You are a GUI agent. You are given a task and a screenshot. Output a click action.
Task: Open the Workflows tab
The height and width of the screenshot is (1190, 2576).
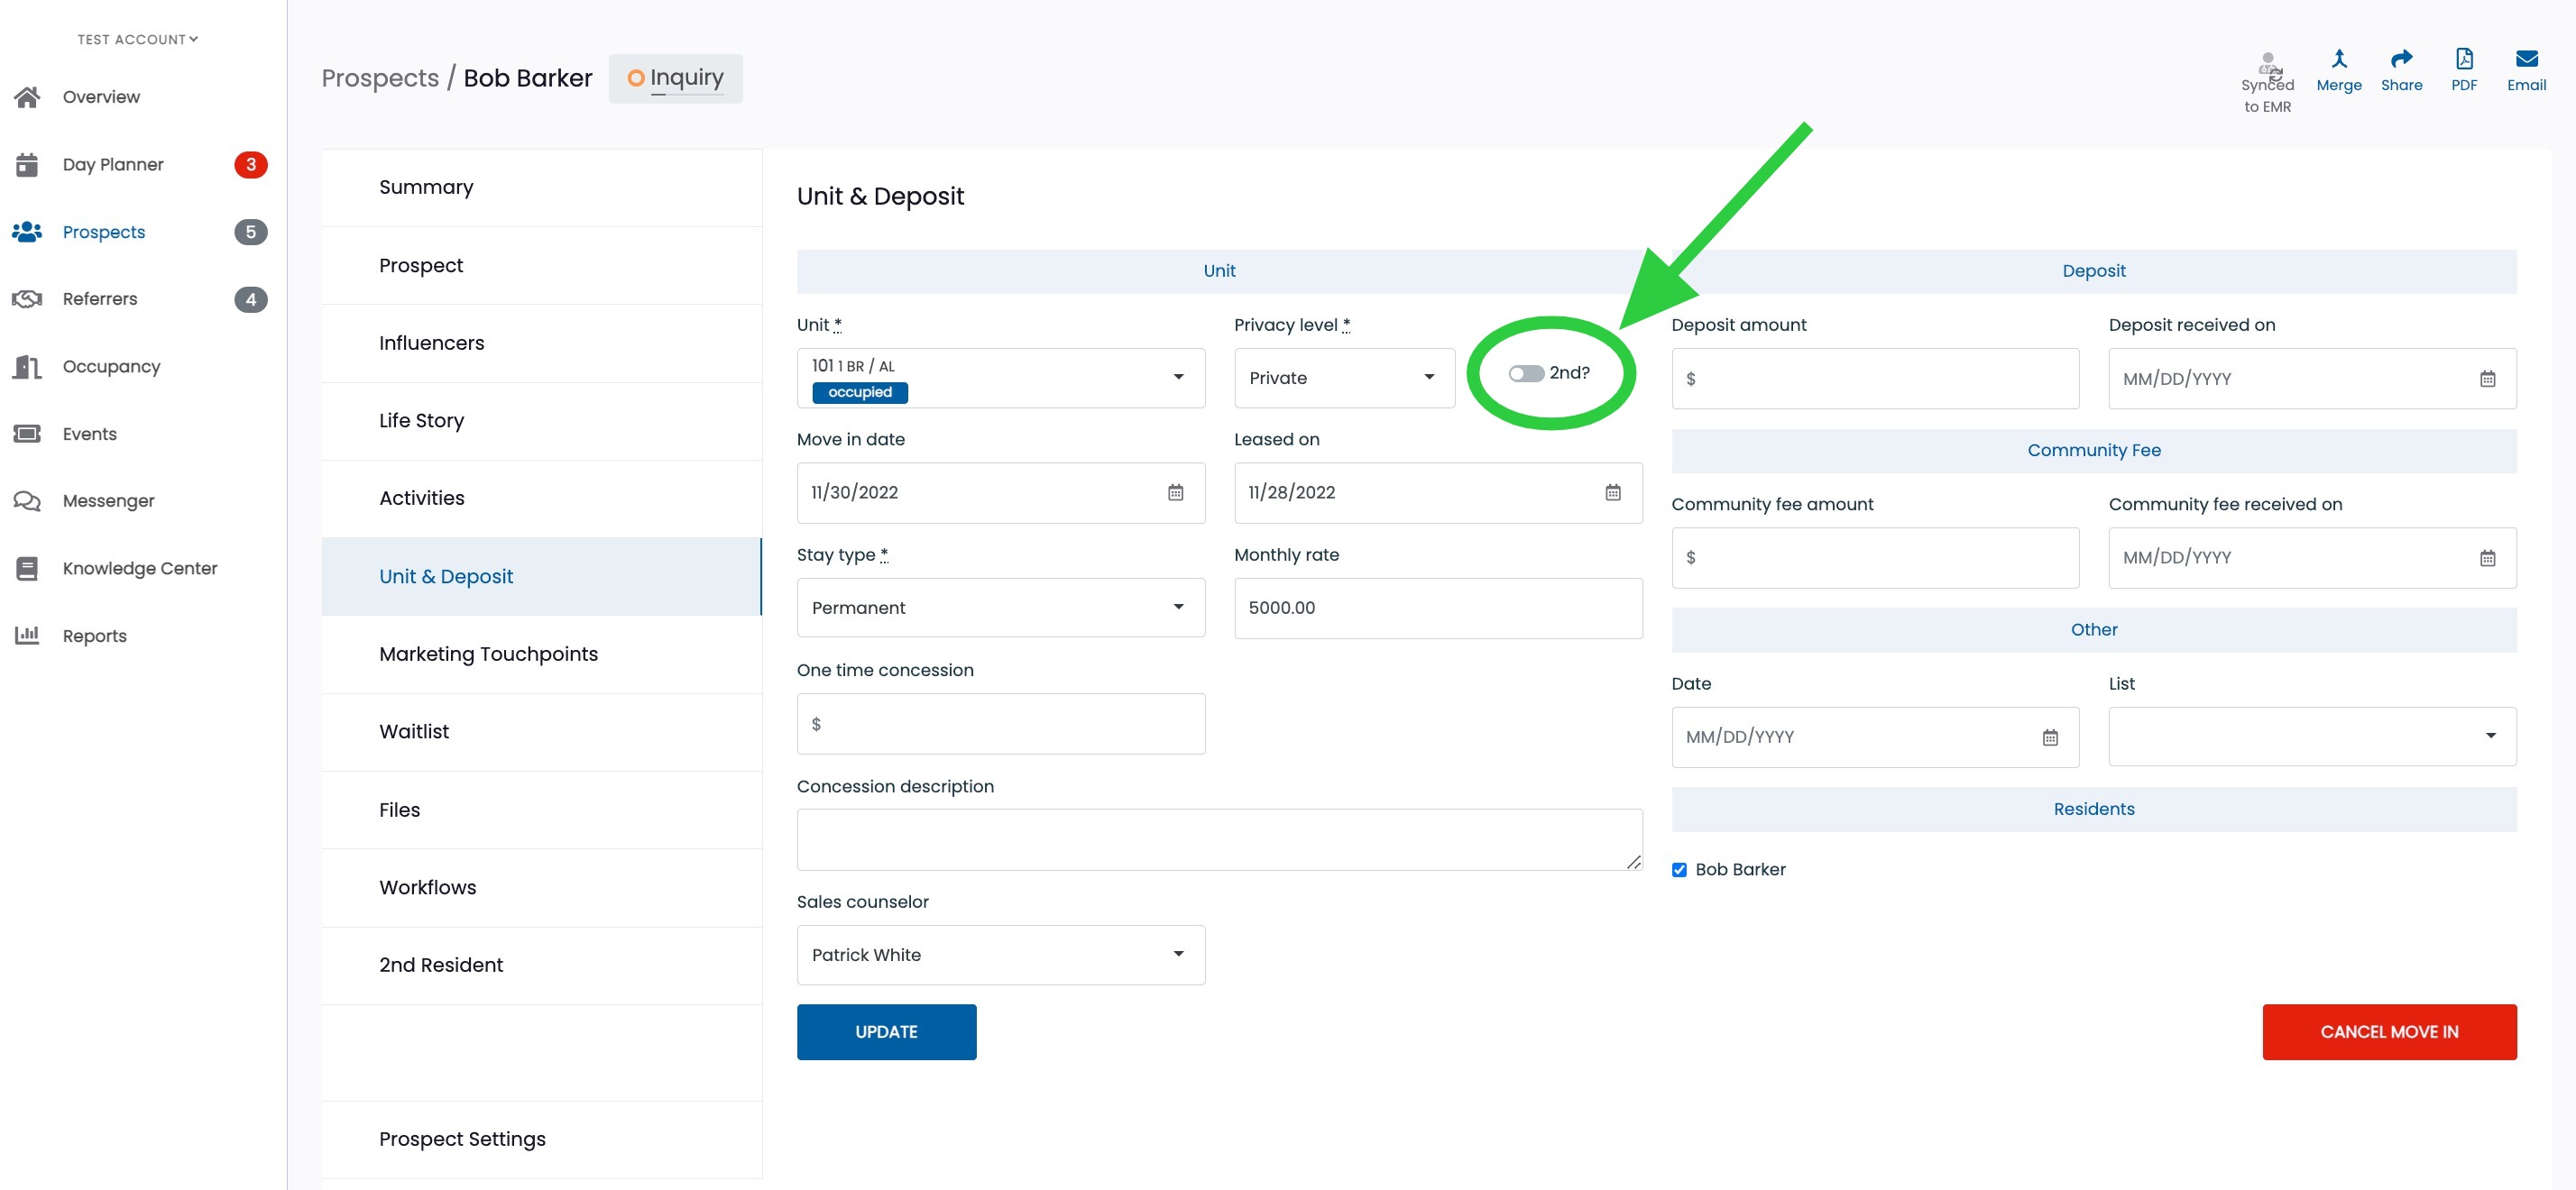pos(541,887)
